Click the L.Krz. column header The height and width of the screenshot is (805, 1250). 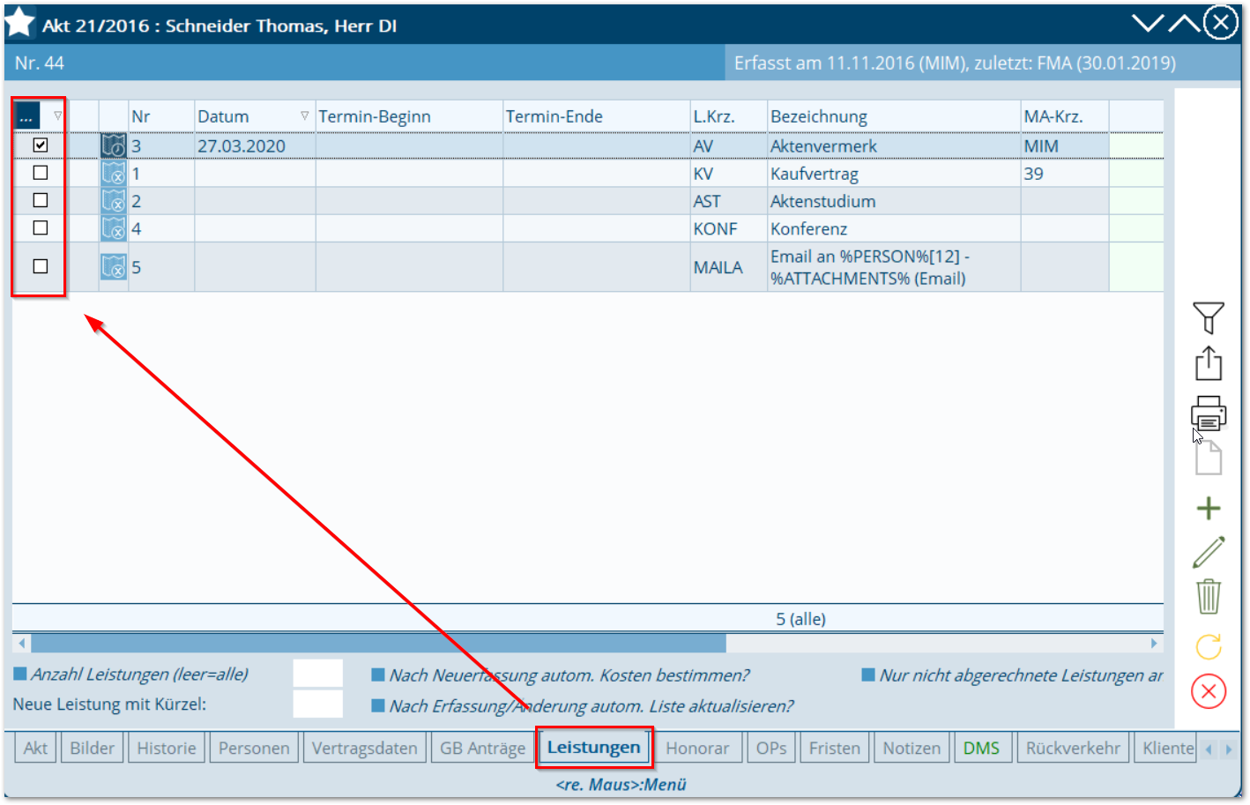[x=728, y=116]
